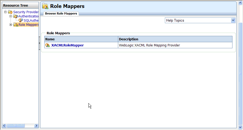243x130 pixels.
Task: Expand the Role Mappers tree node
Action: [11, 25]
